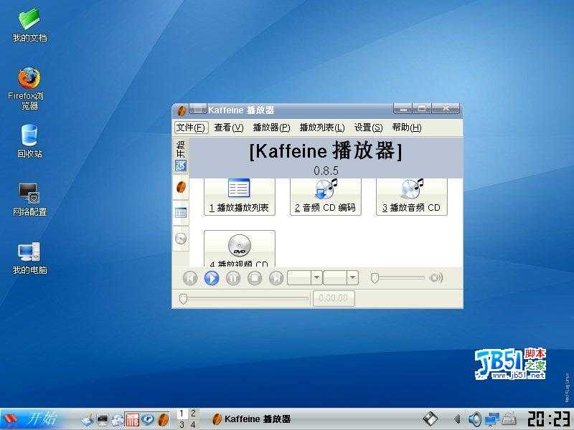This screenshot has width=574, height=430.
Task: Start playback with the blue Play button
Action: [212, 278]
